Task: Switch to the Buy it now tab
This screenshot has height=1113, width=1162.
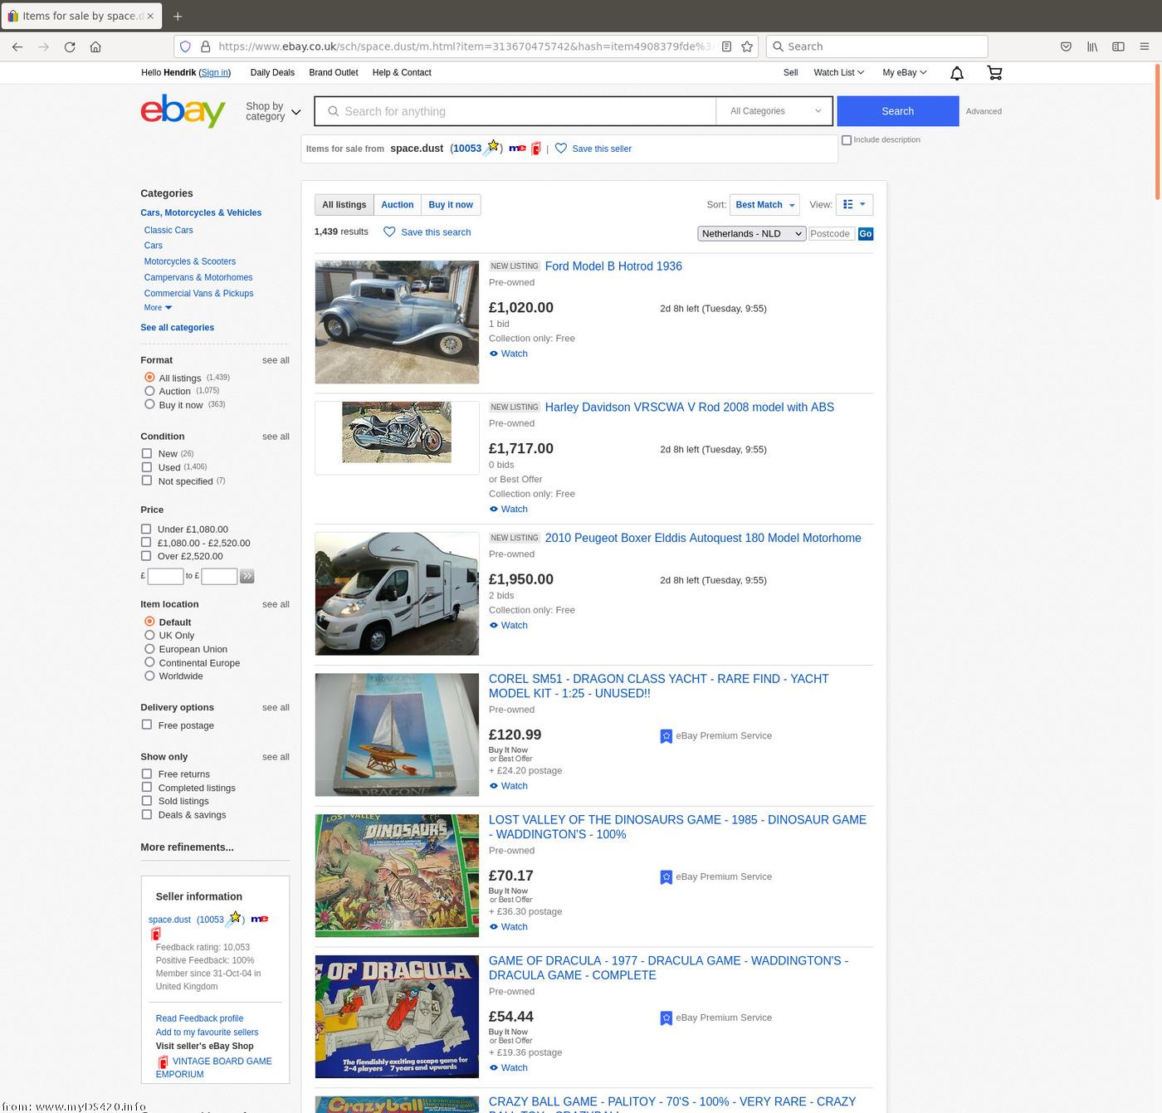Action: pyautogui.click(x=451, y=205)
